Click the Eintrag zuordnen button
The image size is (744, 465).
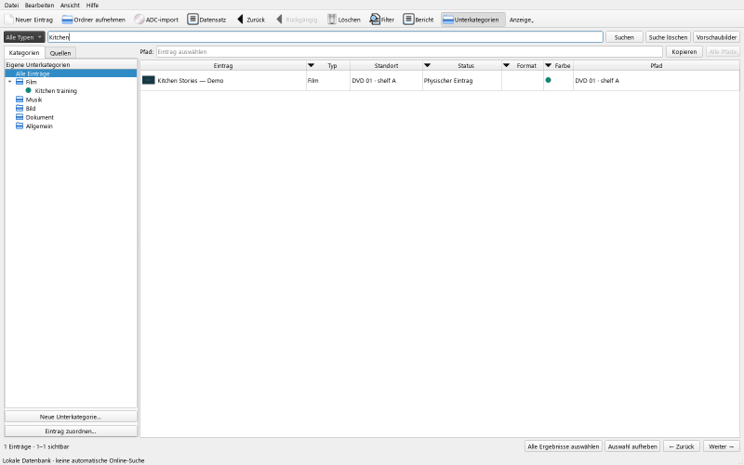click(x=71, y=432)
